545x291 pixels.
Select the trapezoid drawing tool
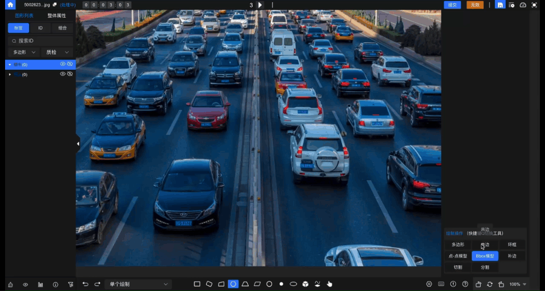[245, 284]
